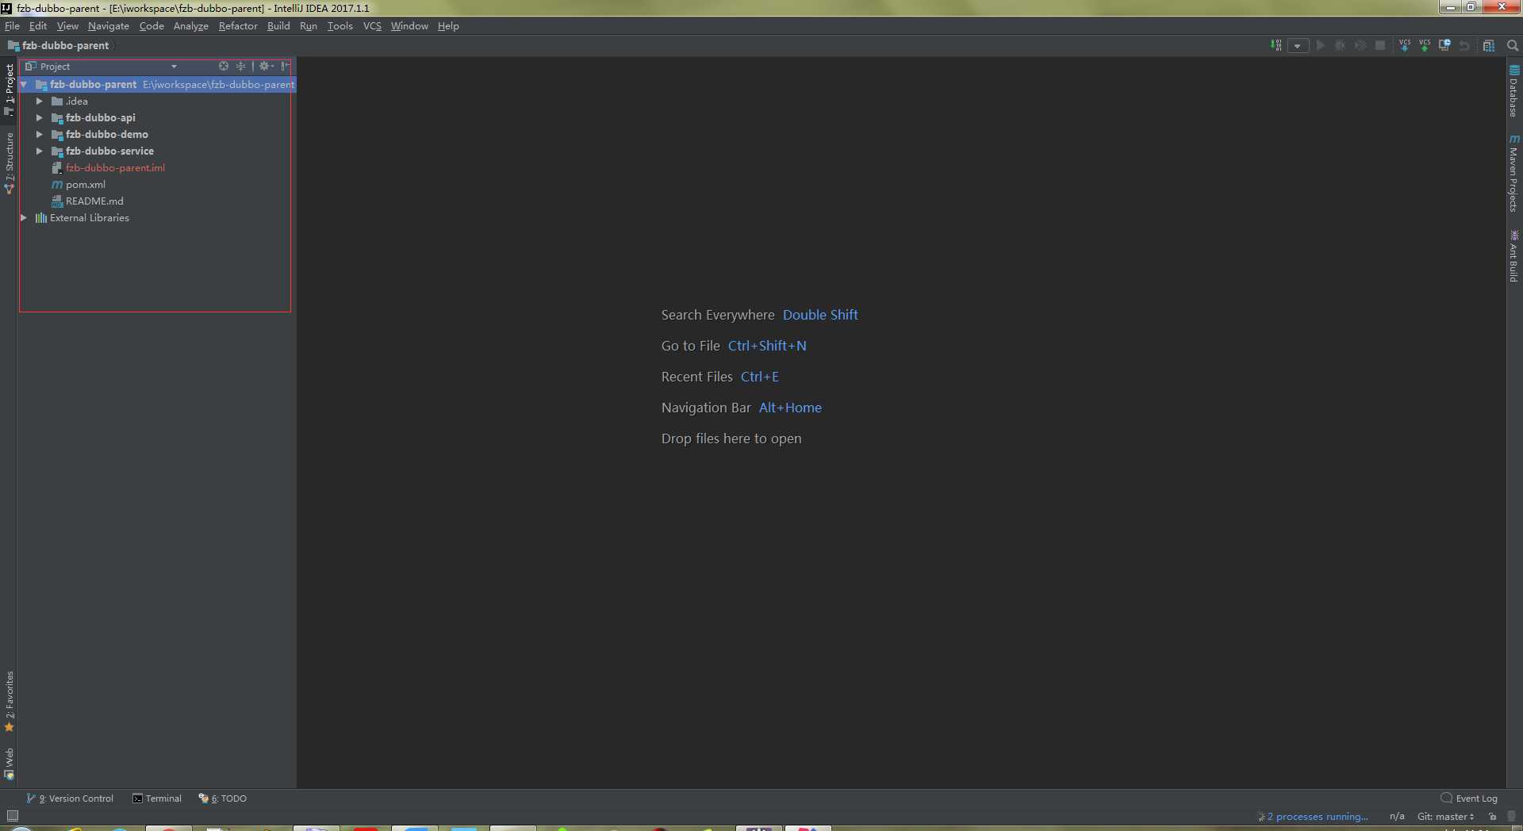Click the Run play icon
1523x831 pixels.
(1320, 45)
